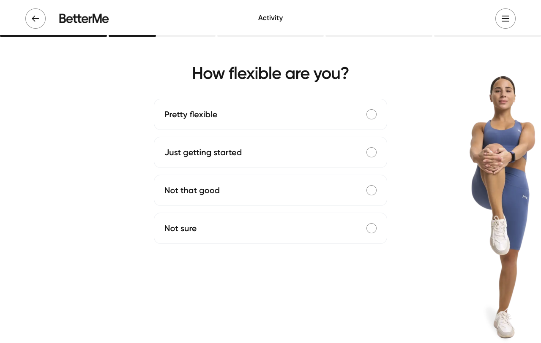Click the circular back button in top-left
541x343 pixels.
36,19
